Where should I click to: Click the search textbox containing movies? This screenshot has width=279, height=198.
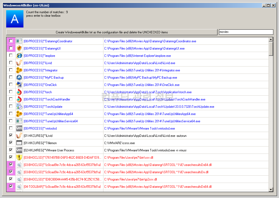pyautogui.click(x=246, y=32)
